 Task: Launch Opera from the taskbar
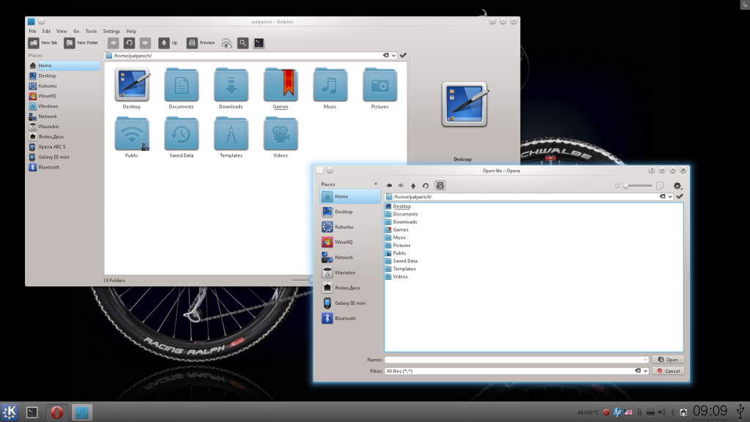57,412
